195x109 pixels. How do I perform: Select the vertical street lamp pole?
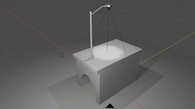pos(91,35)
